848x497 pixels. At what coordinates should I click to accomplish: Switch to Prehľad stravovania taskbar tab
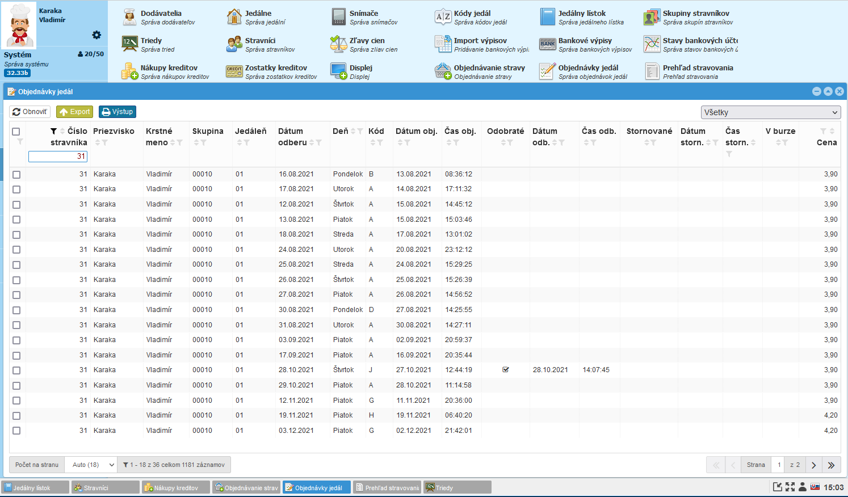[x=387, y=487]
